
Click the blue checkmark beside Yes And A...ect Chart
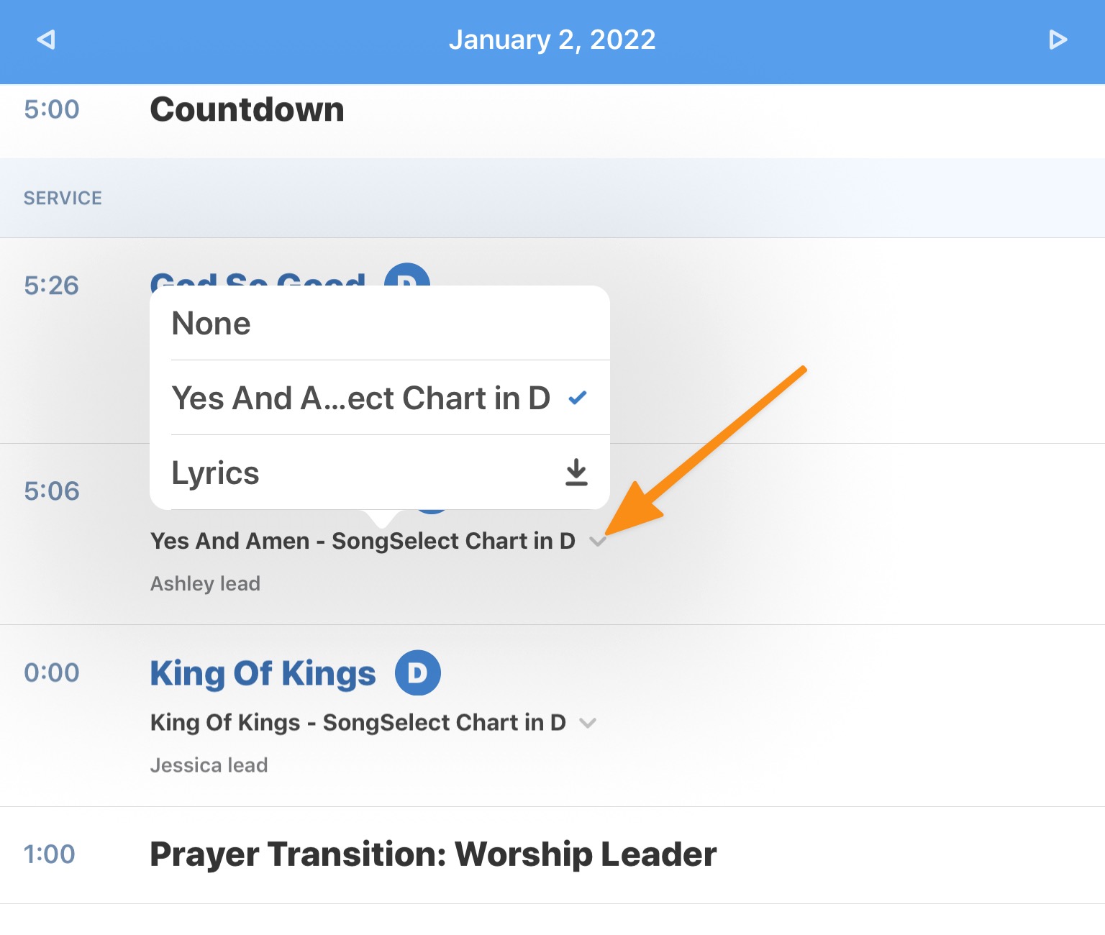578,398
